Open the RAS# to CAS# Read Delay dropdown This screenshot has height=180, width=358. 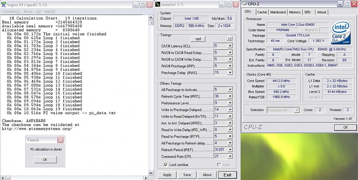point(230,53)
